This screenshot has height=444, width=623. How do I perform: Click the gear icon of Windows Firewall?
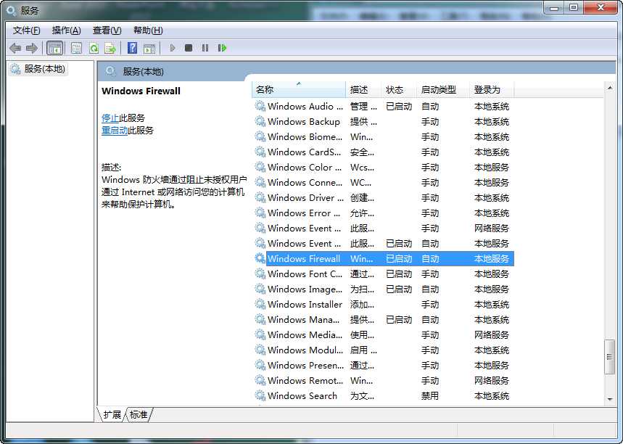pyautogui.click(x=260, y=258)
